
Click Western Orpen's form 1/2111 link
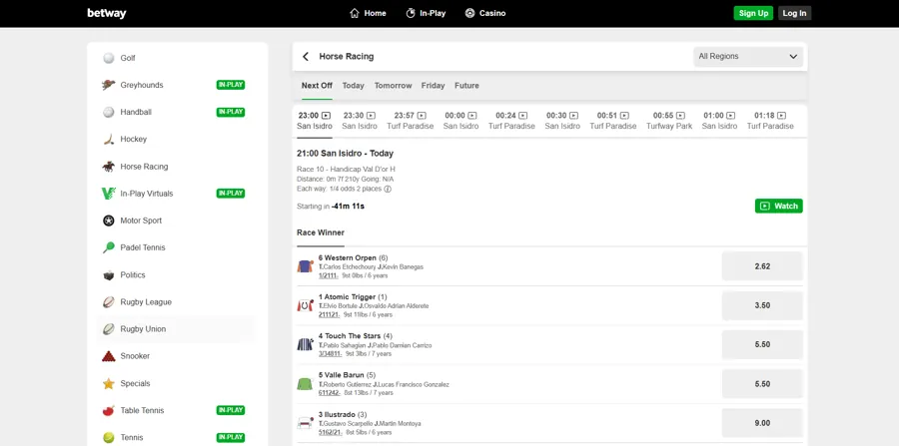(328, 275)
